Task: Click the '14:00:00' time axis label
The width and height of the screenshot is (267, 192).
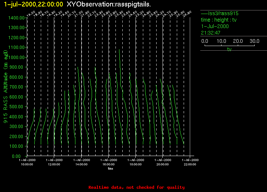Action: click(x=82, y=164)
